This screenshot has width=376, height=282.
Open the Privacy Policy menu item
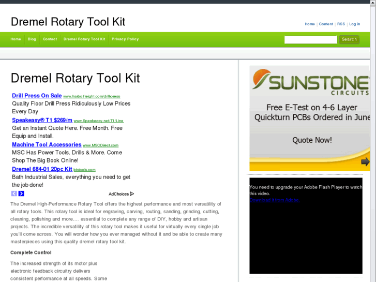[x=125, y=39]
